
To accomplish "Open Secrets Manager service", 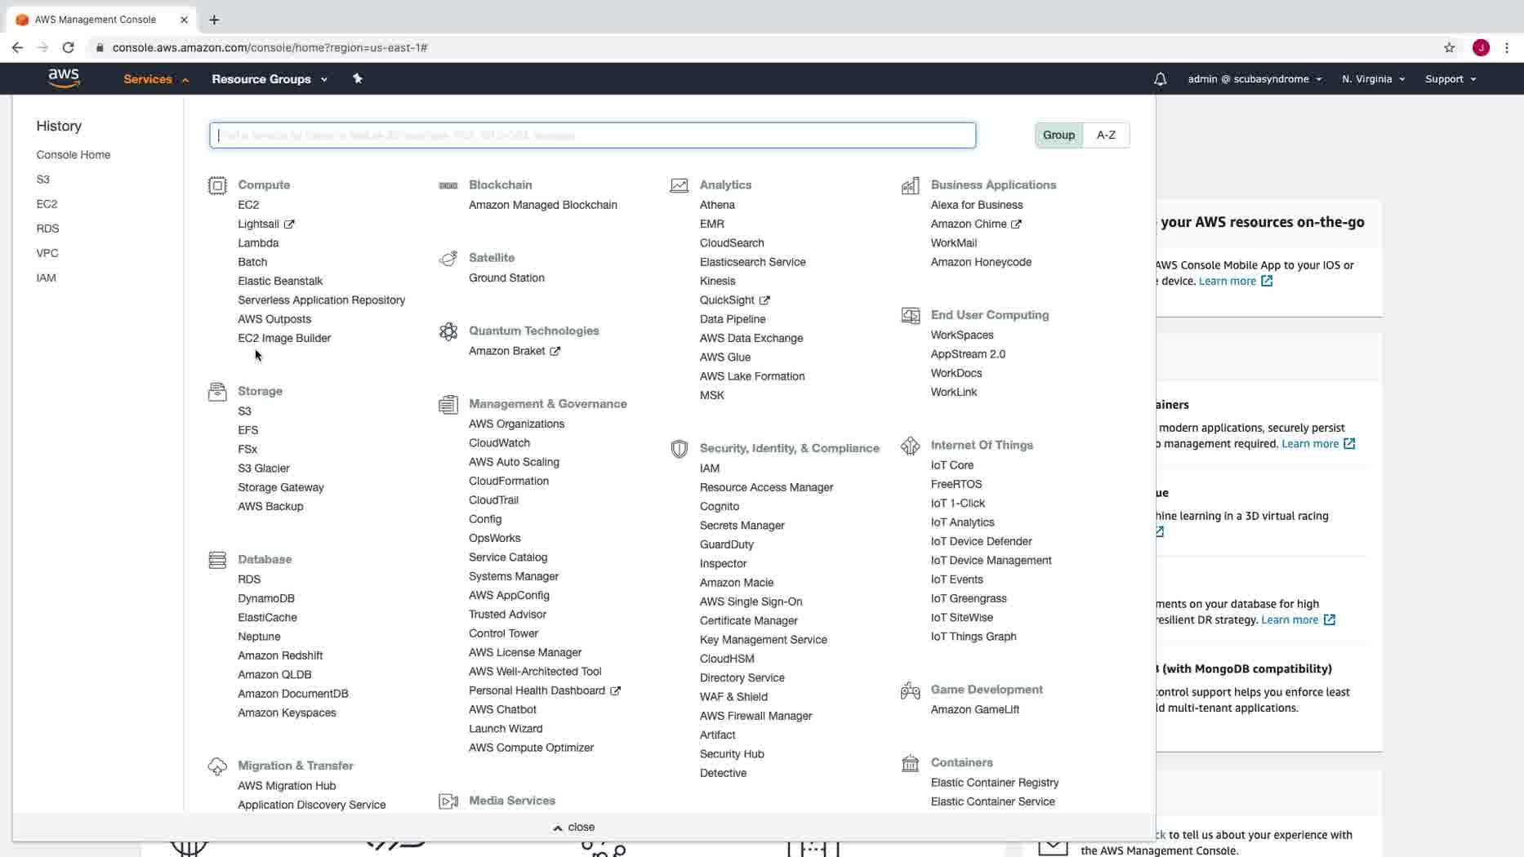I will point(742,526).
